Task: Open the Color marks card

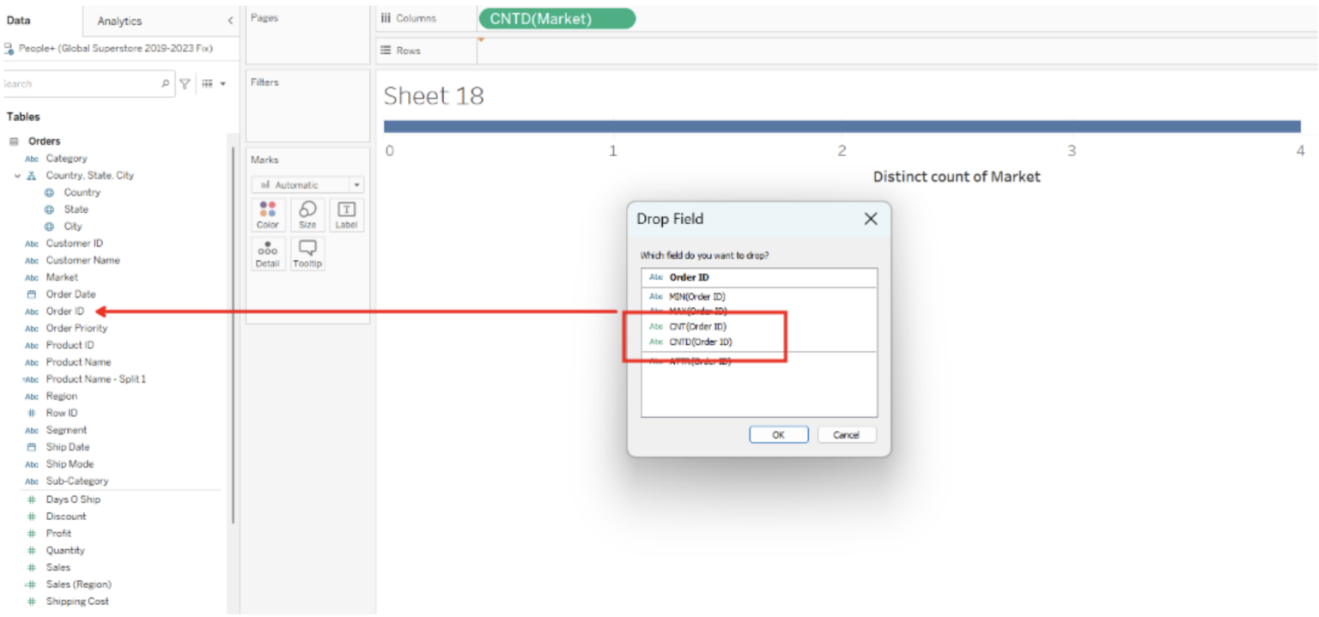Action: pos(267,214)
